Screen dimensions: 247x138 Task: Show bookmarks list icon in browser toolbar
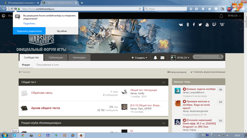click(197, 9)
